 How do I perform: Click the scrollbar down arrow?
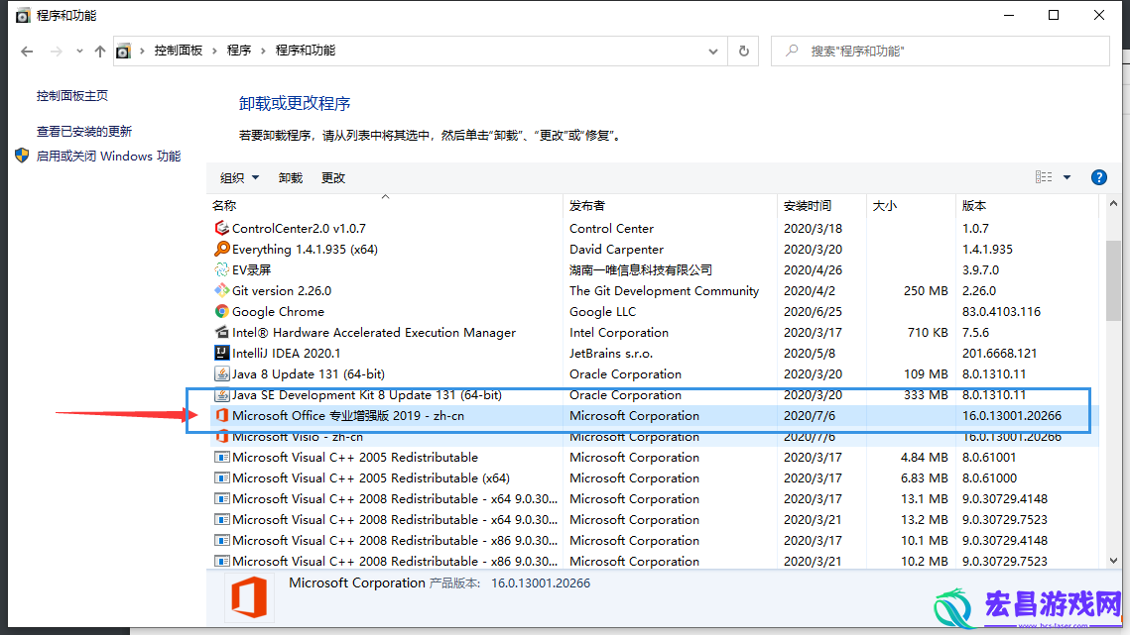click(x=1113, y=561)
